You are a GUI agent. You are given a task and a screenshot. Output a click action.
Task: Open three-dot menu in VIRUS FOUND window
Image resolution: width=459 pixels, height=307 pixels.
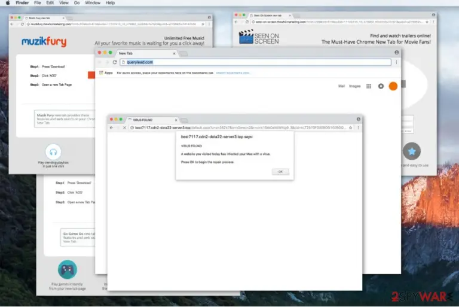click(358, 127)
